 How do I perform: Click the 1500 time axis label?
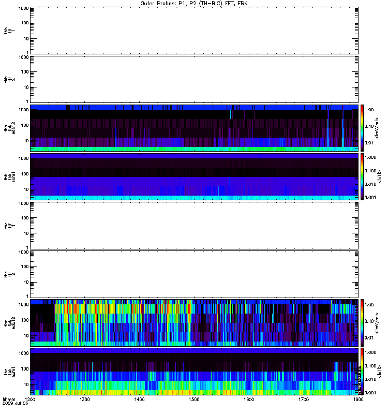(x=194, y=400)
